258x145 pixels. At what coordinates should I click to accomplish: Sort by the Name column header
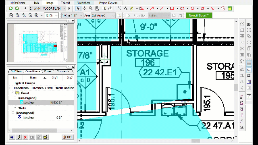(x=33, y=78)
